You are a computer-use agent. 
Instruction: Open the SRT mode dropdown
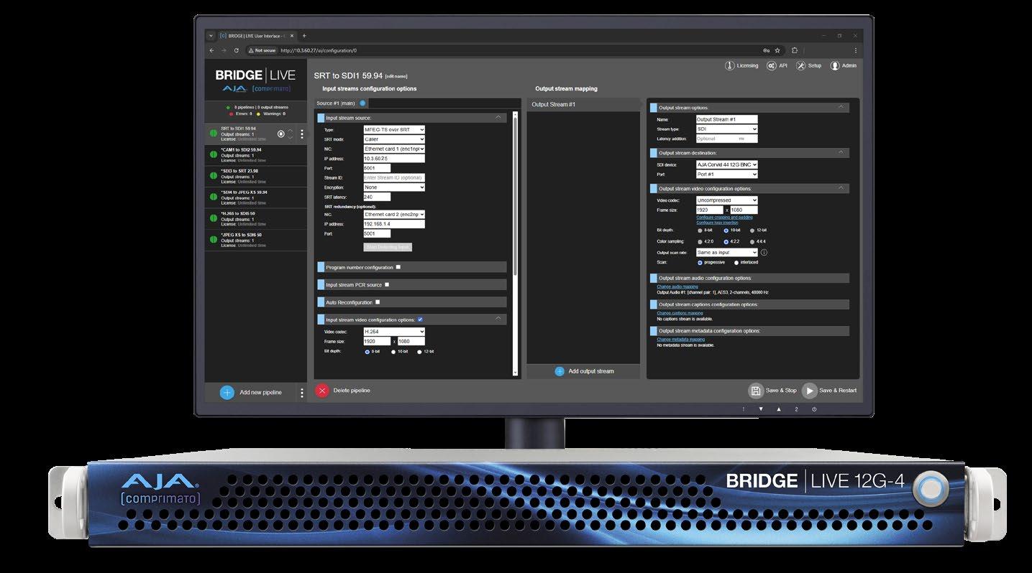pos(394,139)
